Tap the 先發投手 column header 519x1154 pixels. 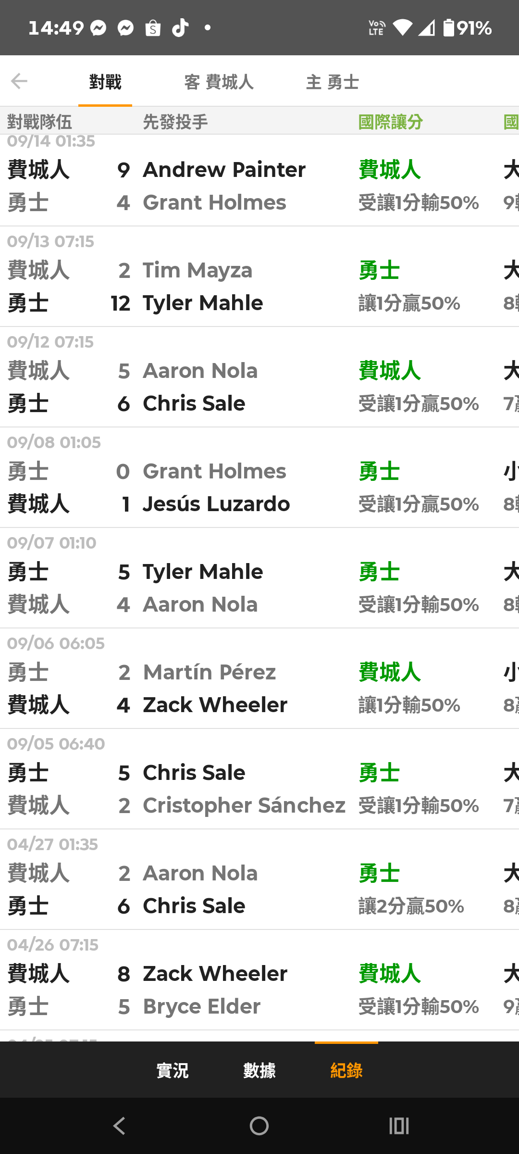pyautogui.click(x=175, y=122)
